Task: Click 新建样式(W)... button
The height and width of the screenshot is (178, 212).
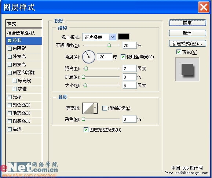Action: click(x=187, y=43)
